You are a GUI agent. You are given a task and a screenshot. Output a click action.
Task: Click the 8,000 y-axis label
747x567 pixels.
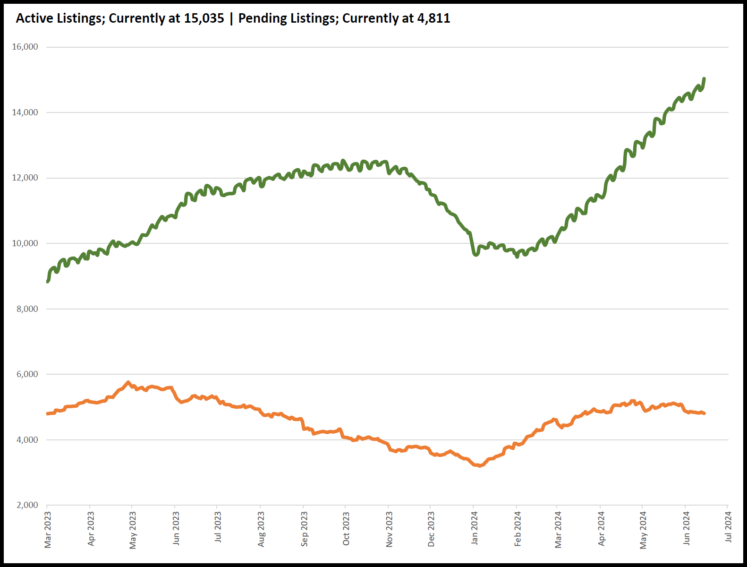pyautogui.click(x=27, y=309)
